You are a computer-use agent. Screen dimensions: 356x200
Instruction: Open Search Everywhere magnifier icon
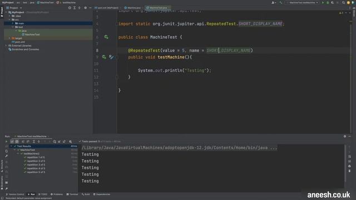[x=343, y=3]
